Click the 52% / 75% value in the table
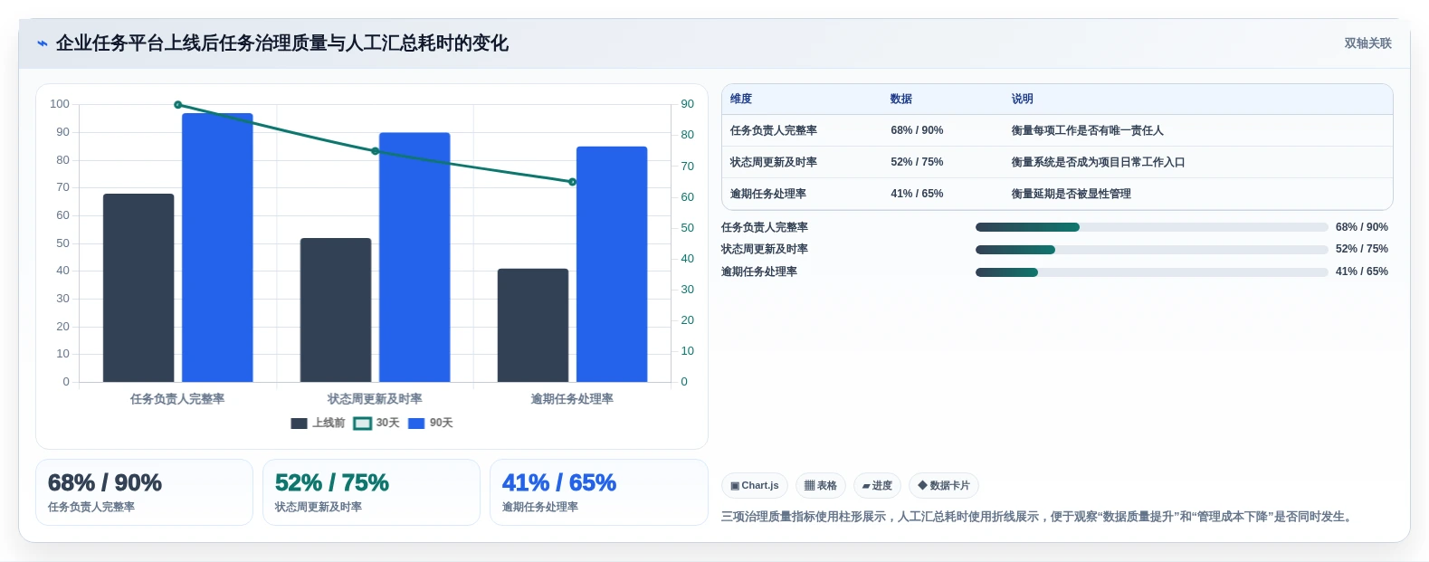The height and width of the screenshot is (562, 1429). [x=917, y=162]
